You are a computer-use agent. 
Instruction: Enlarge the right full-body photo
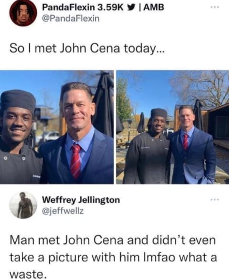point(173,127)
